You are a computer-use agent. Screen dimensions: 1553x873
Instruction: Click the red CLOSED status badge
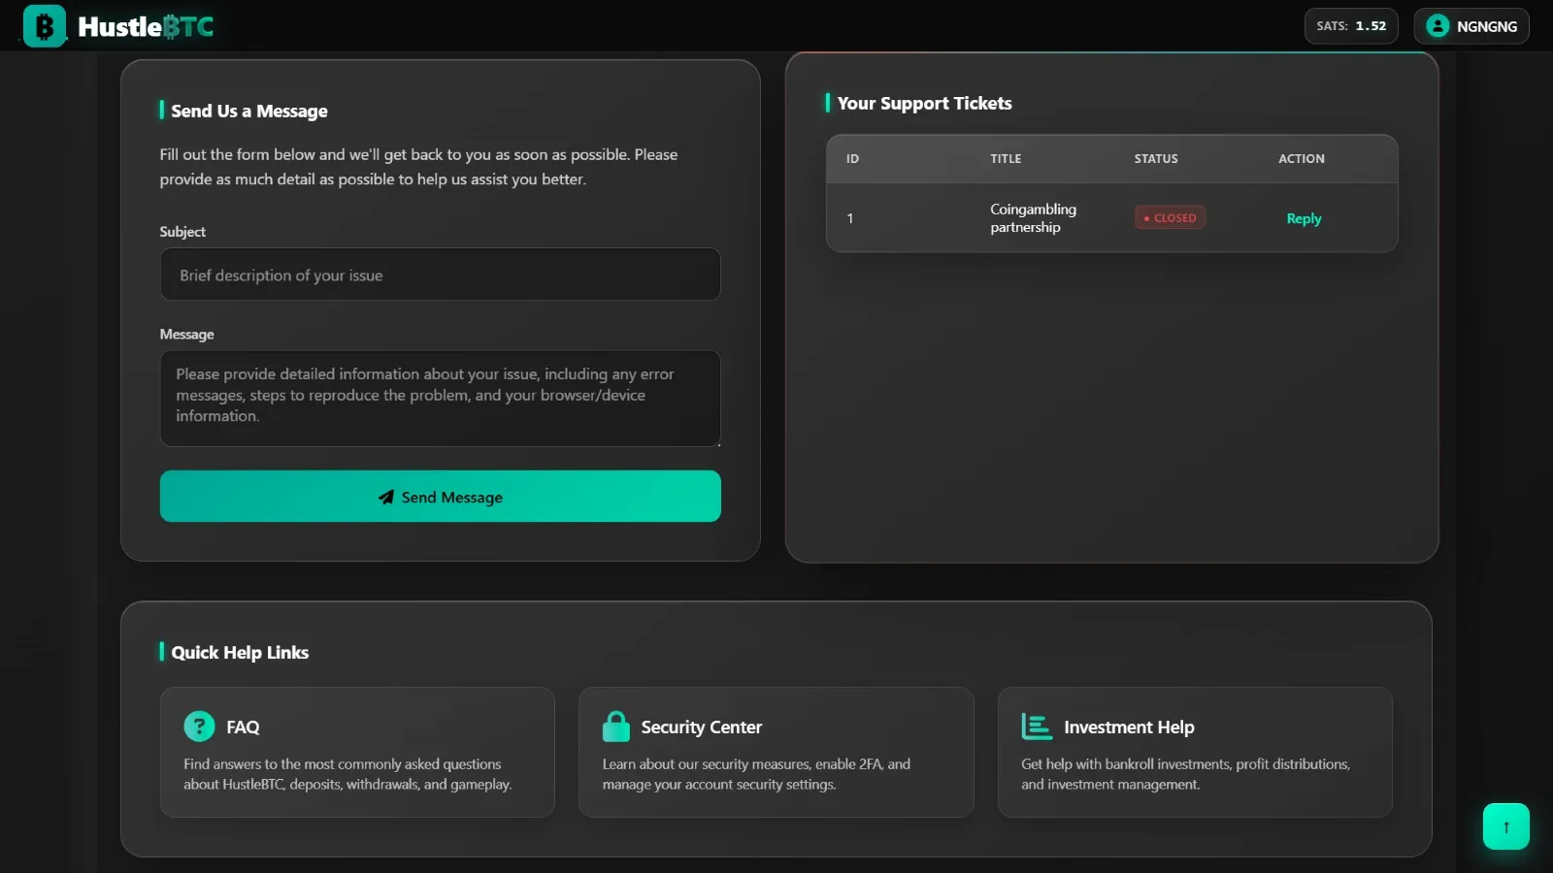pos(1170,218)
